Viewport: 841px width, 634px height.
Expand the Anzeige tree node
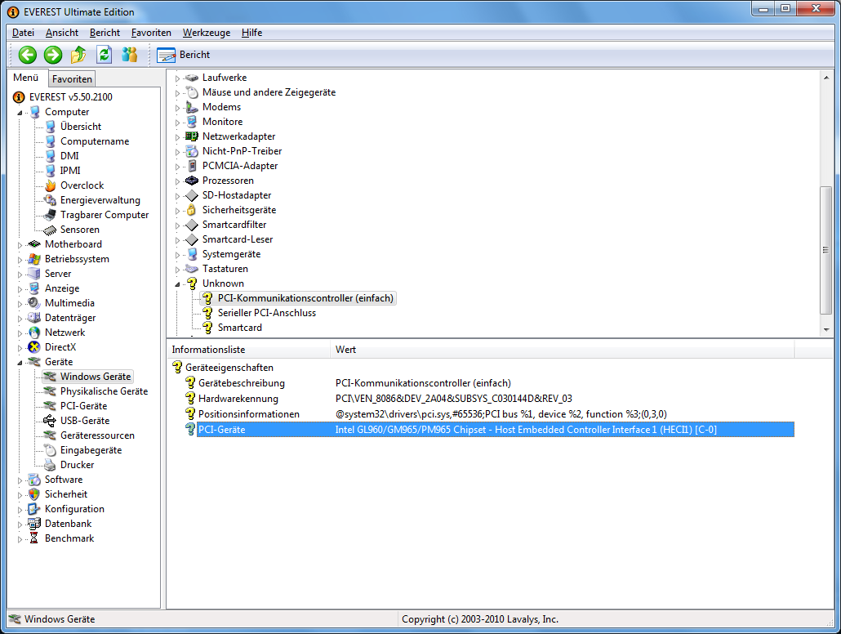coord(20,289)
